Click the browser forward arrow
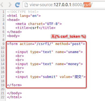Screen dimensions: 105x101 10,5
